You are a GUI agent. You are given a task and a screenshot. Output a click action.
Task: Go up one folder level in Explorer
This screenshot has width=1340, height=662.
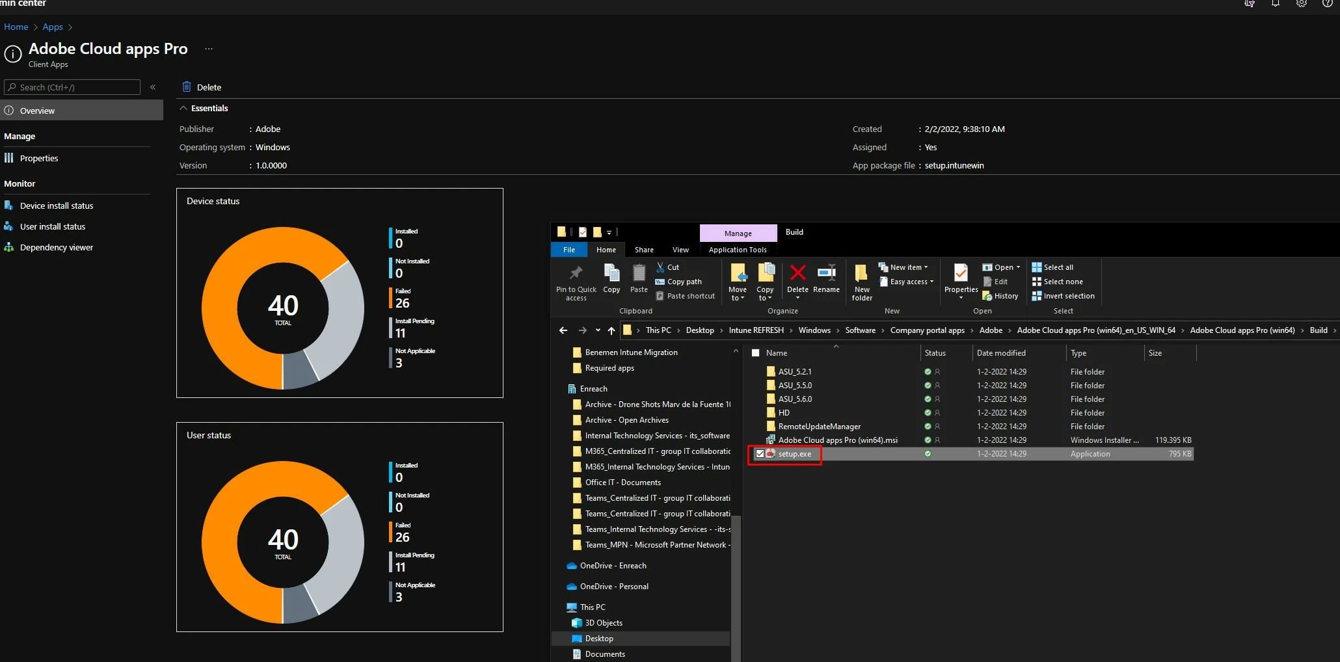pyautogui.click(x=611, y=330)
